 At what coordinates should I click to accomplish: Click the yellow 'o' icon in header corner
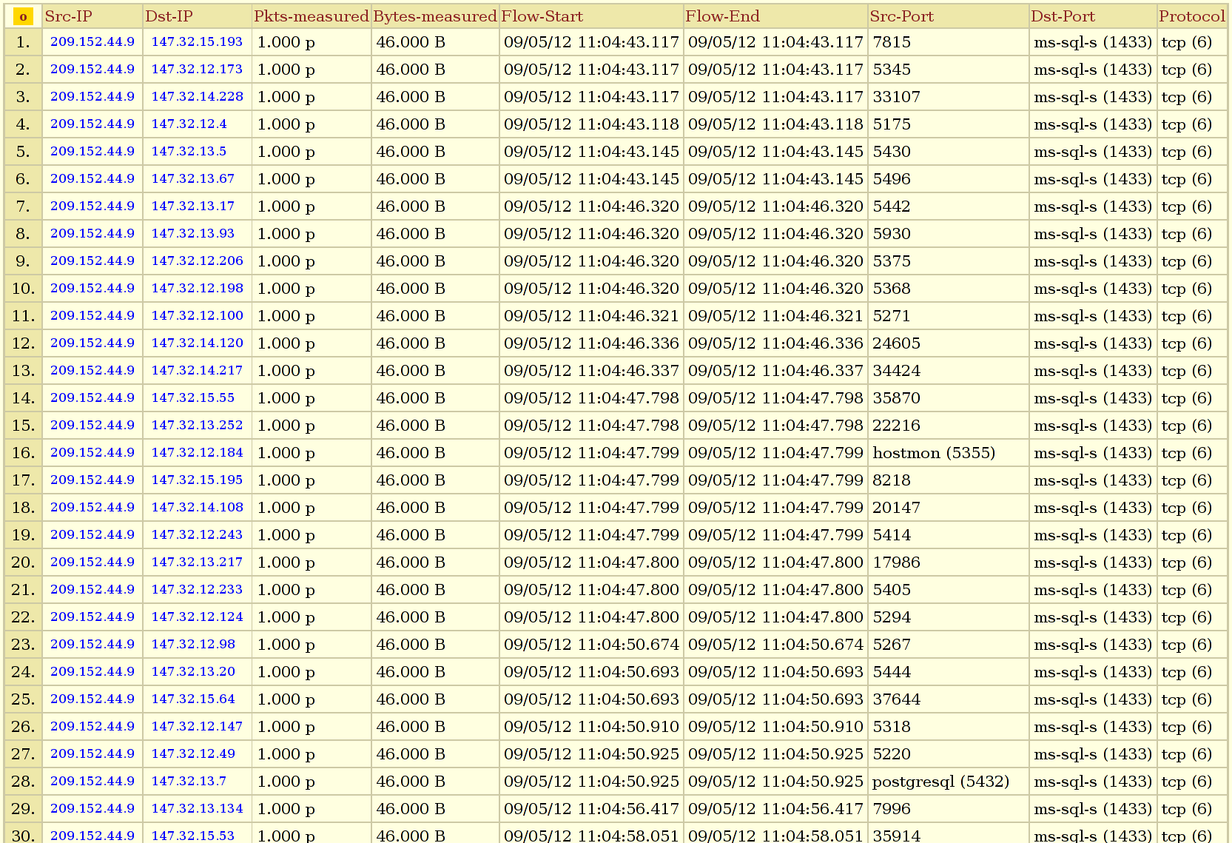coord(23,16)
